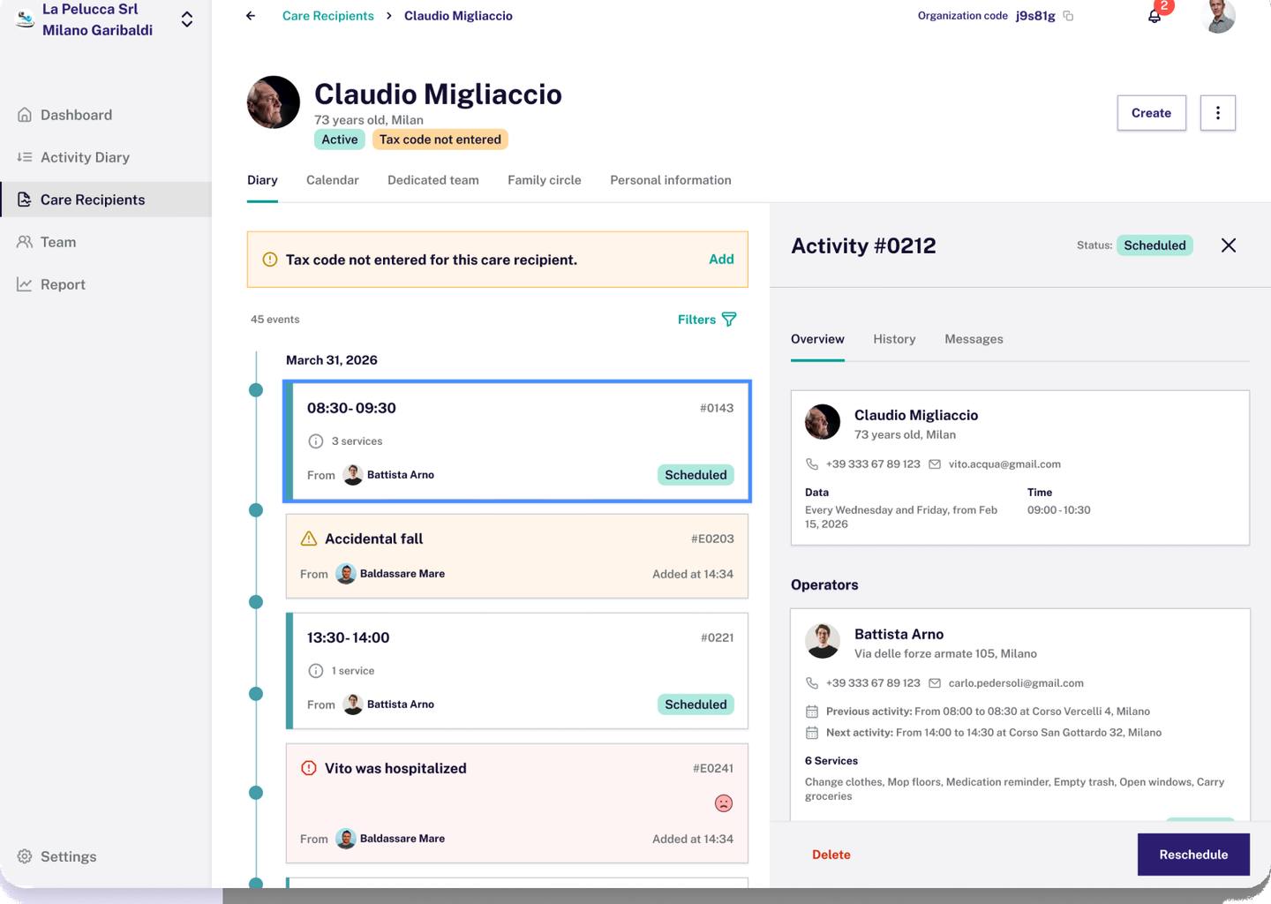Open notifications bell icon

pos(1154,16)
